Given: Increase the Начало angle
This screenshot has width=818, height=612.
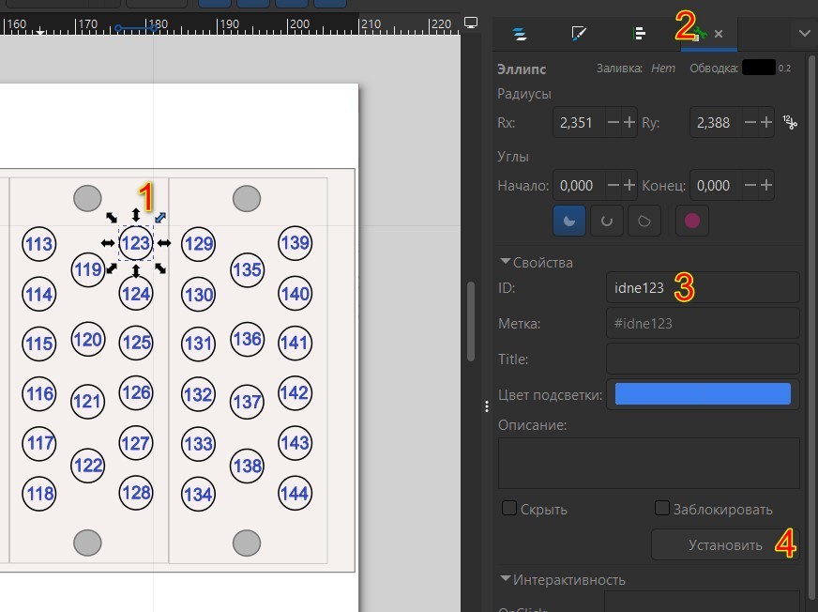Looking at the screenshot, I should 629,185.
